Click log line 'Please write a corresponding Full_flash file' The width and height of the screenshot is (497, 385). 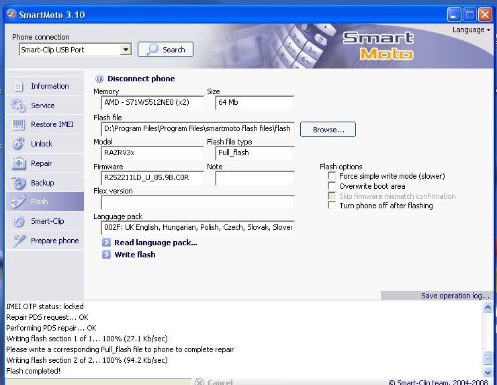(x=120, y=349)
